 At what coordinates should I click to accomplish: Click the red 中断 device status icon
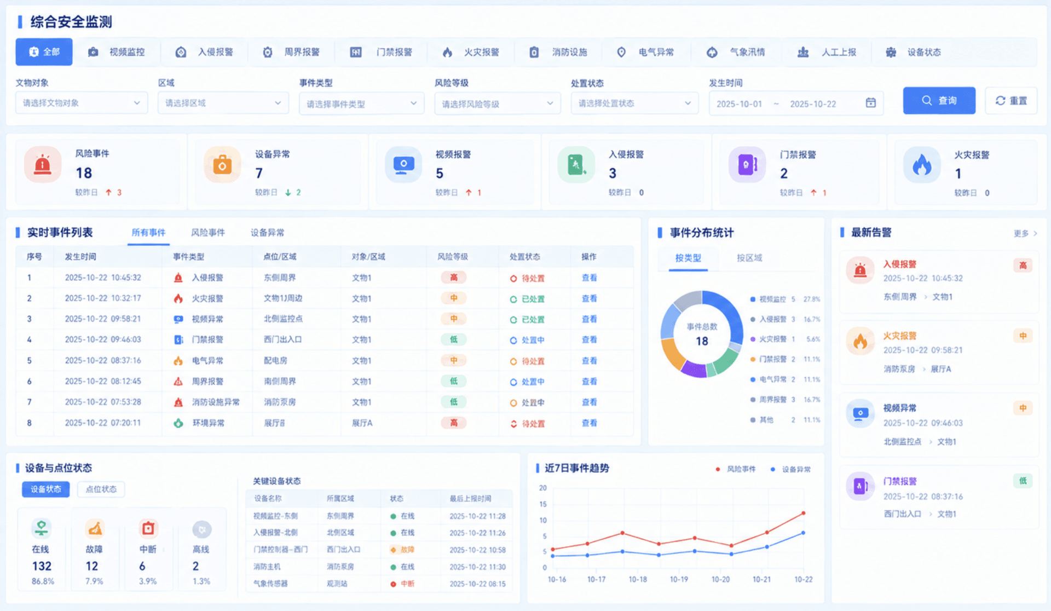point(148,528)
